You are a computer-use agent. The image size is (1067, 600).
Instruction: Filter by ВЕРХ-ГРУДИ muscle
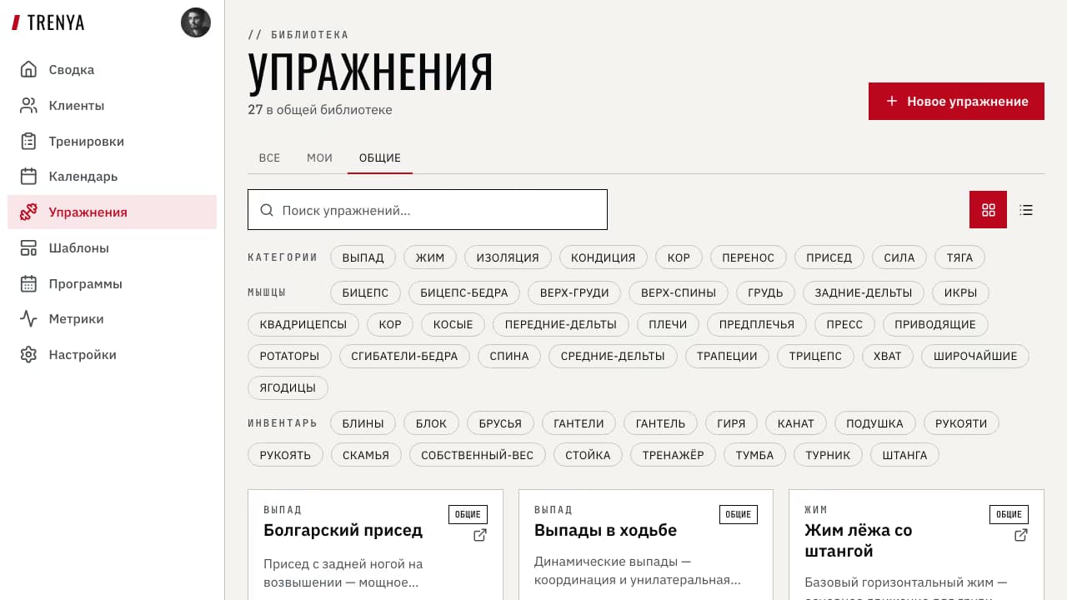point(574,292)
